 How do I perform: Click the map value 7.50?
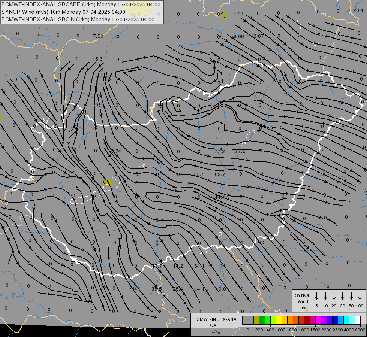point(98,36)
